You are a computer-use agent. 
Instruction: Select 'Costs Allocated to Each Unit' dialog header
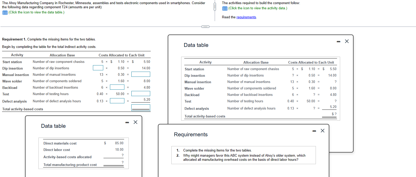(x=311, y=62)
